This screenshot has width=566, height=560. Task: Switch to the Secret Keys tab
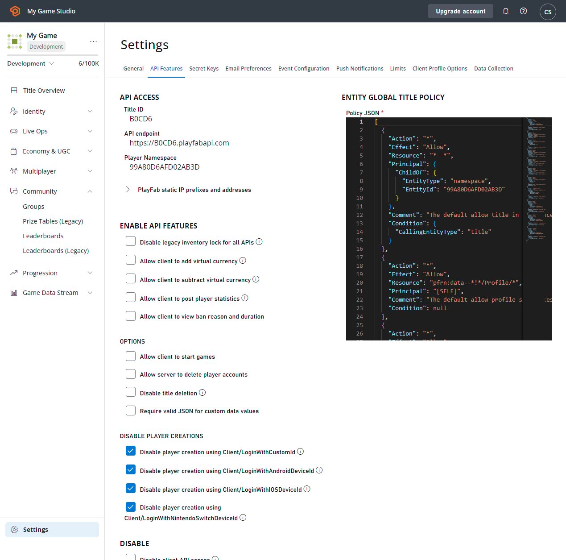pos(204,69)
